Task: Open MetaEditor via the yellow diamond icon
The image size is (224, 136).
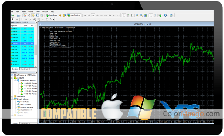Action: click(60, 15)
